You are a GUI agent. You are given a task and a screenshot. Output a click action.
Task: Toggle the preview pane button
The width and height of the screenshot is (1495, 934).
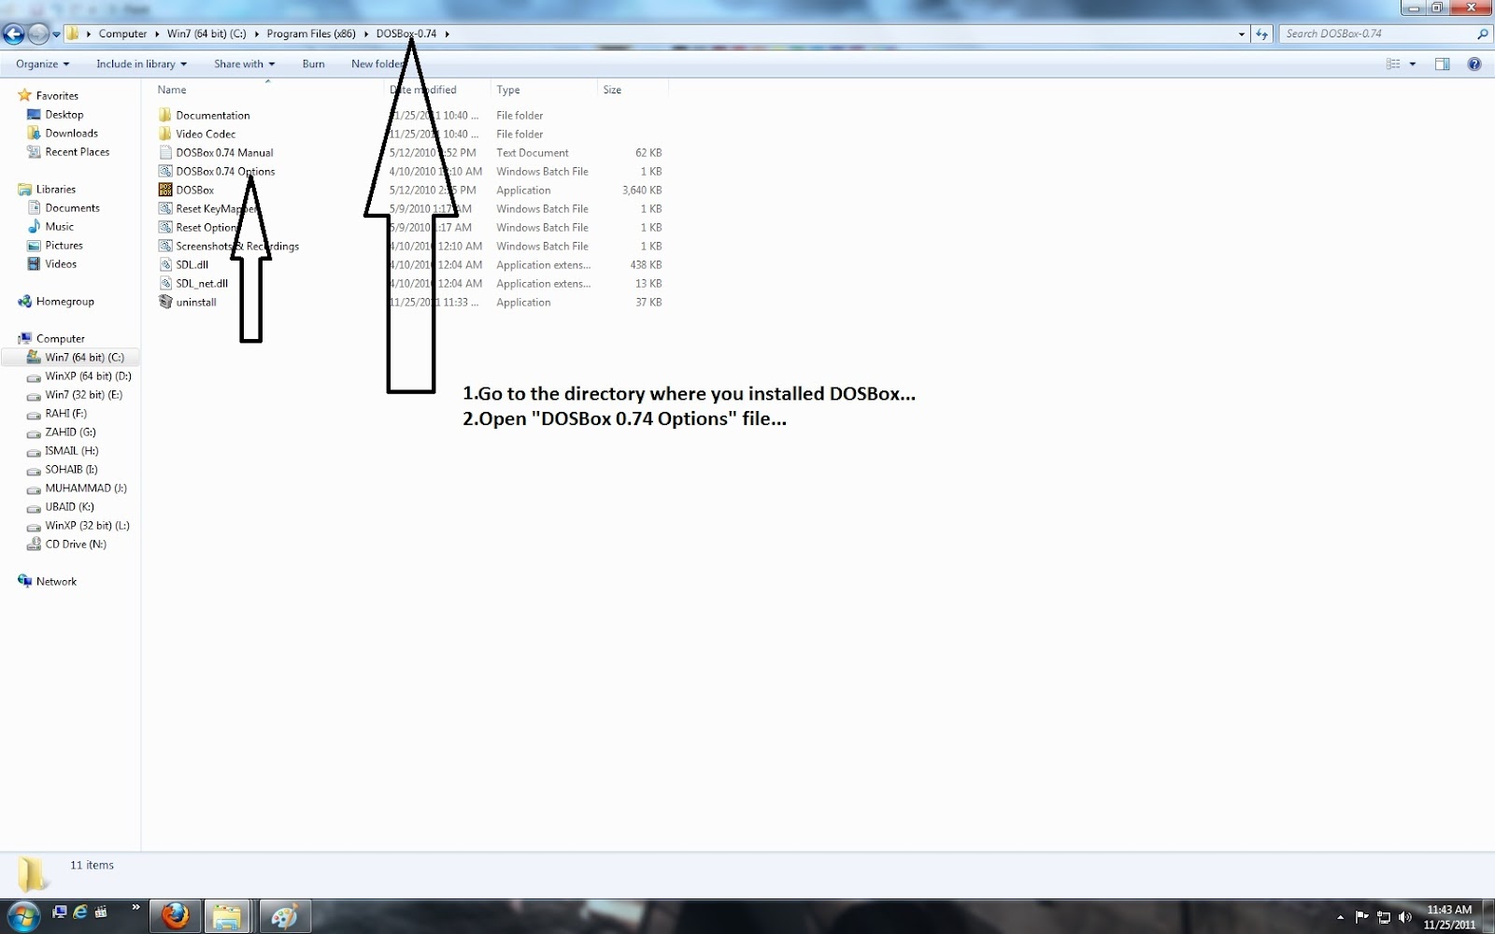[x=1443, y=64]
